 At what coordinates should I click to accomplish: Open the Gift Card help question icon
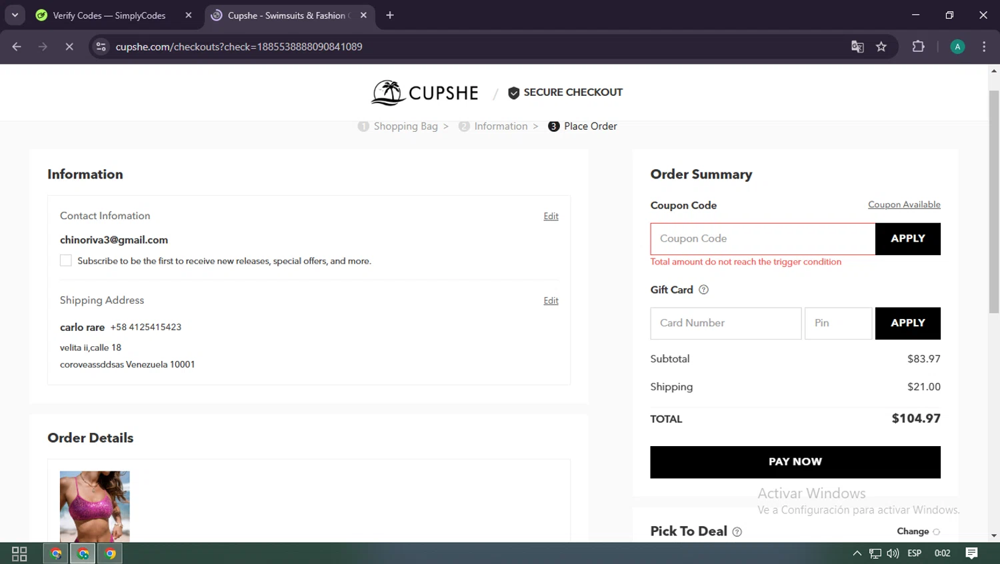[703, 290]
